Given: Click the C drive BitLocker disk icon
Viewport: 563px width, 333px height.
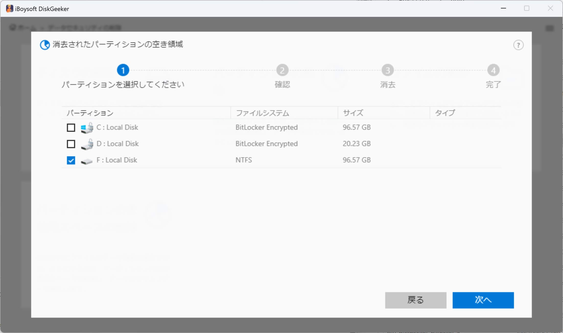Looking at the screenshot, I should (x=87, y=128).
